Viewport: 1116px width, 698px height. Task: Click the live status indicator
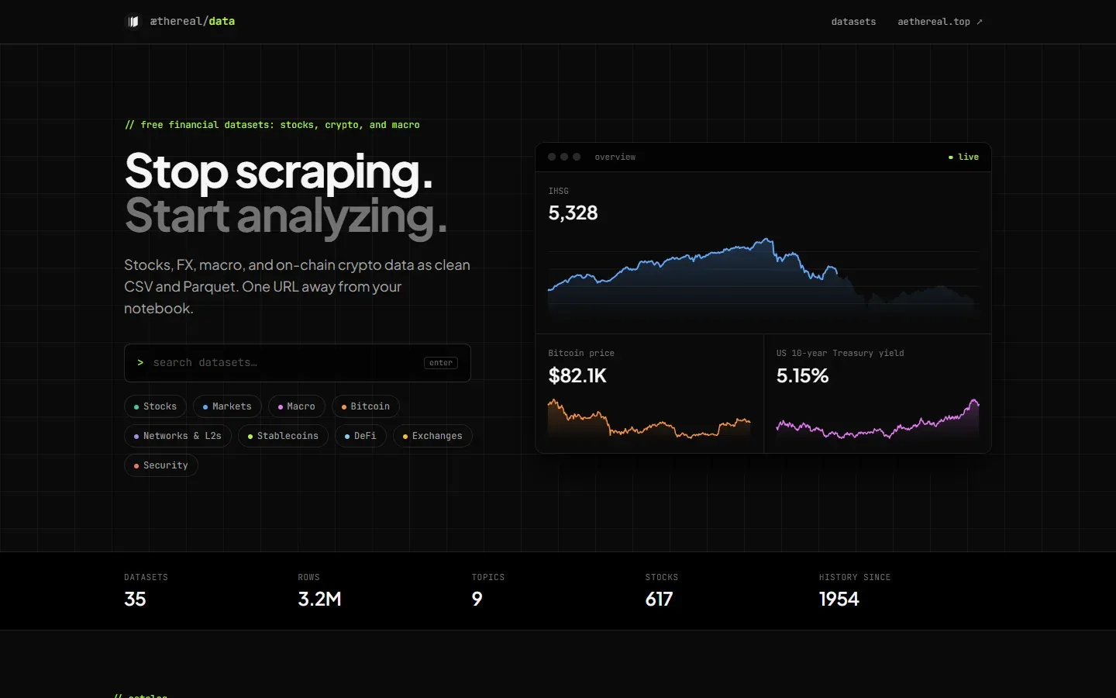point(963,157)
